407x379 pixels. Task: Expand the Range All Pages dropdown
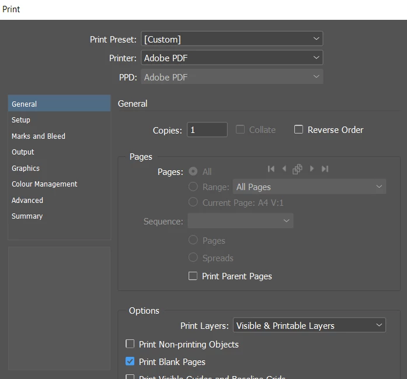(x=309, y=187)
